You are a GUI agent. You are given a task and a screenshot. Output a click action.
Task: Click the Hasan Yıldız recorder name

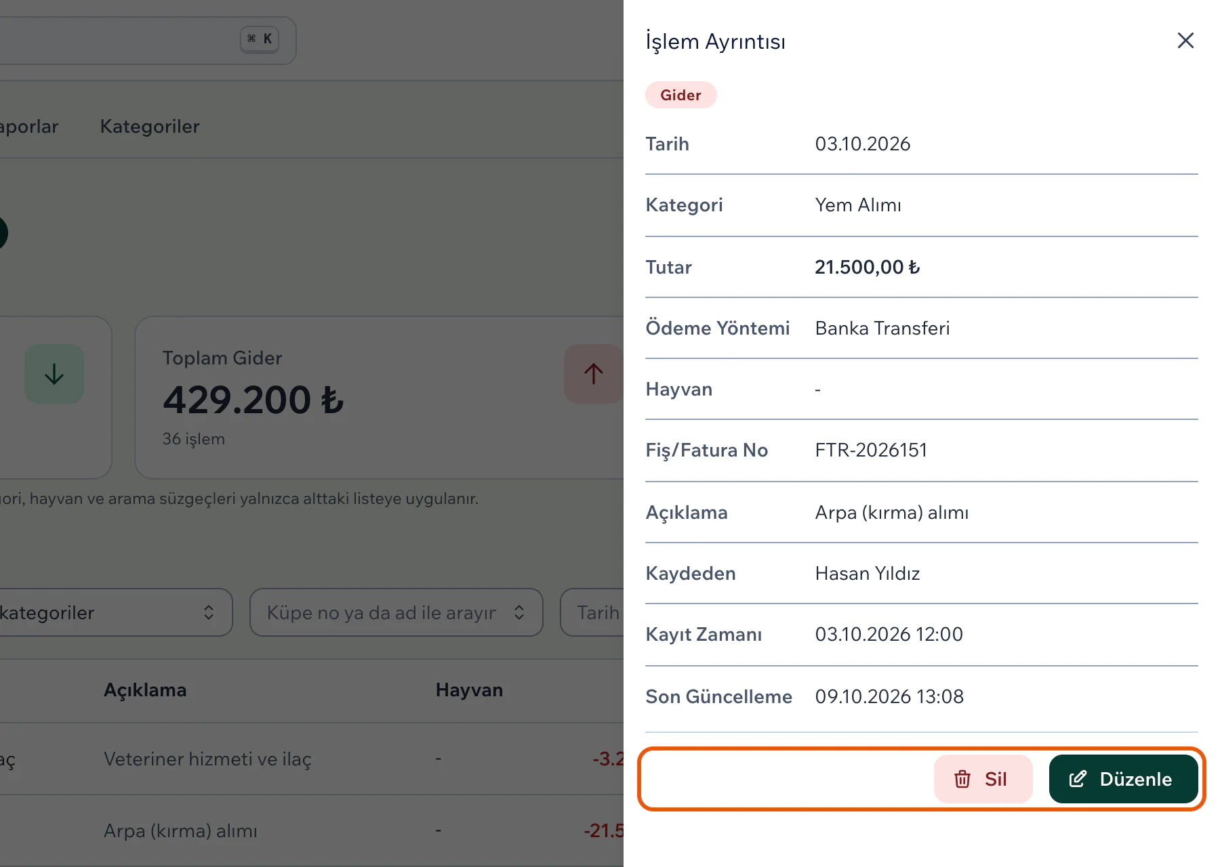[867, 574]
